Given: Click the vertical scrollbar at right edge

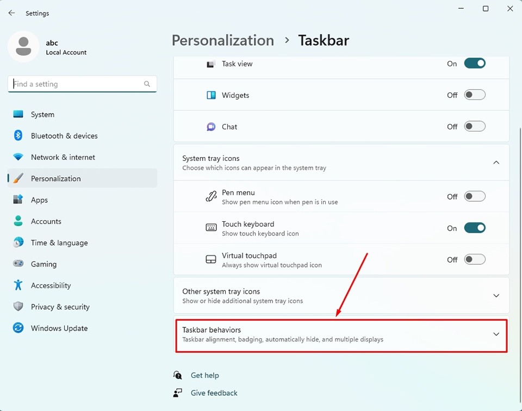Looking at the screenshot, I should point(520,265).
